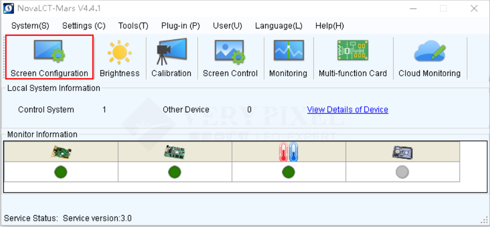Viewport: 490px width, 227px height.
Task: Open Screen Configuration from the toolbar
Action: point(49,57)
